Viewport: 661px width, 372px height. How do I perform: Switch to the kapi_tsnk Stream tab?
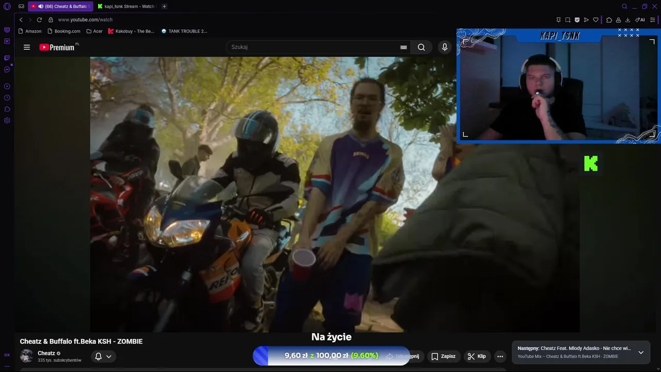coord(125,7)
